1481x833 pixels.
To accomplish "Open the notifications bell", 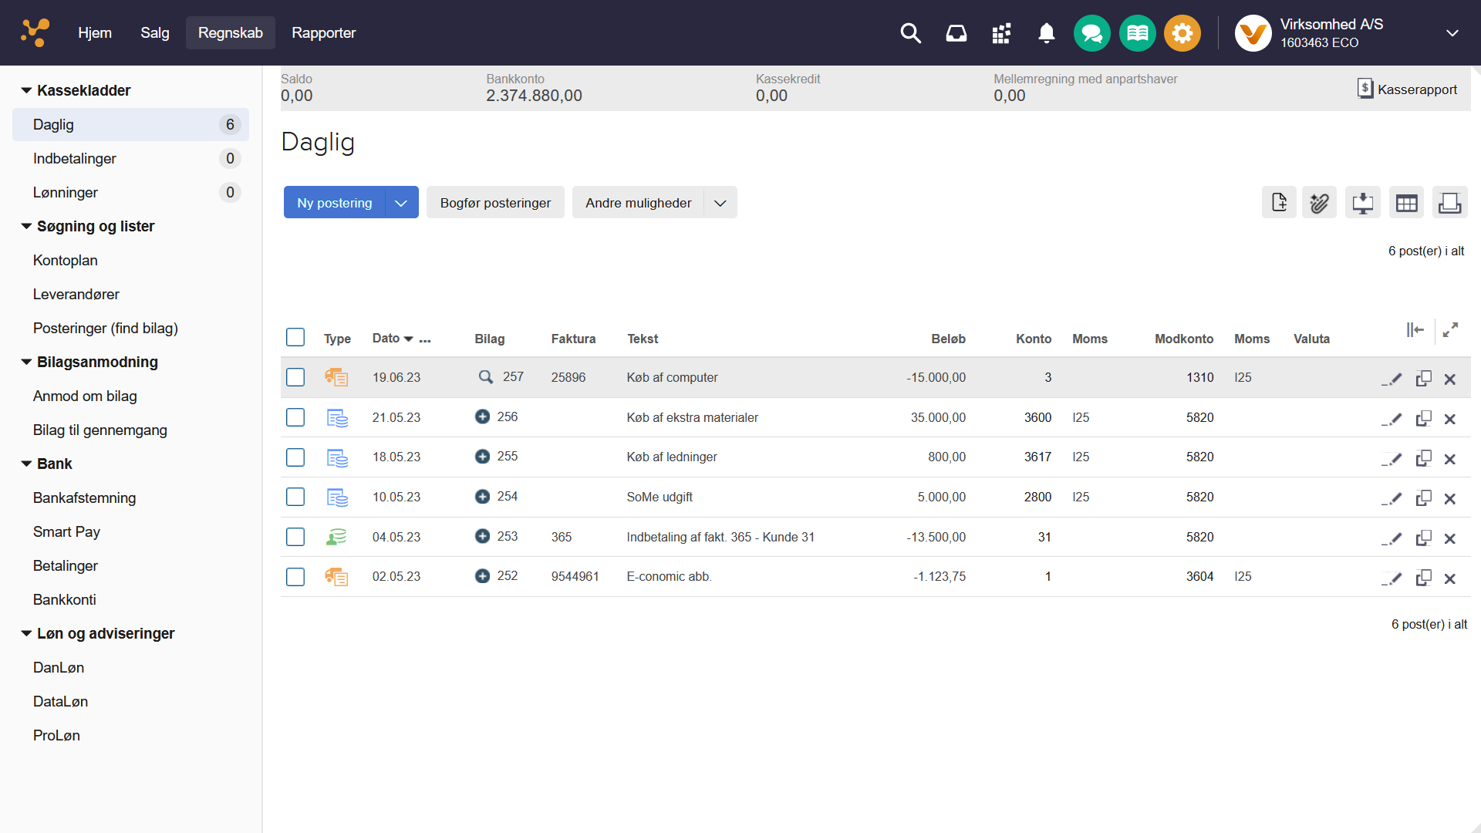I will pyautogui.click(x=1046, y=33).
